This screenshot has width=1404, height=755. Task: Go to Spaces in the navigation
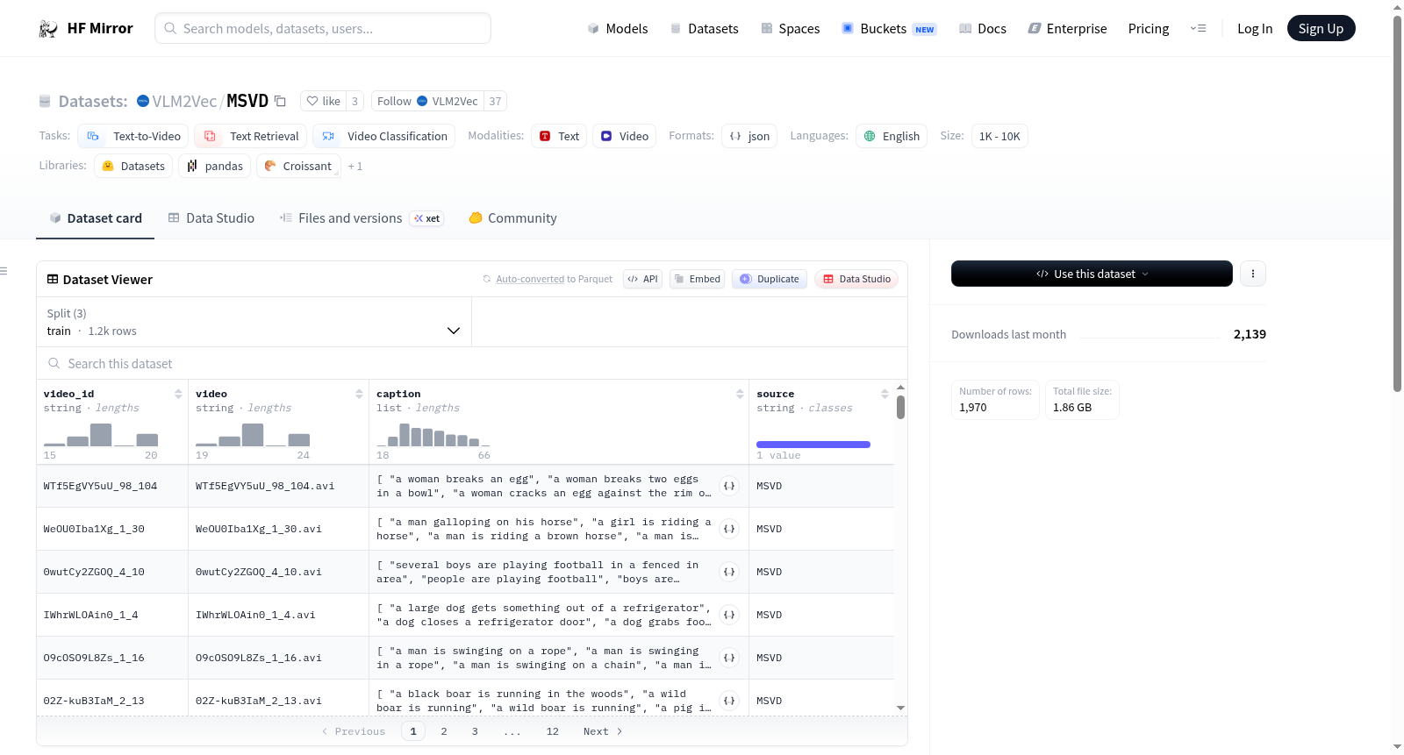[x=790, y=28]
